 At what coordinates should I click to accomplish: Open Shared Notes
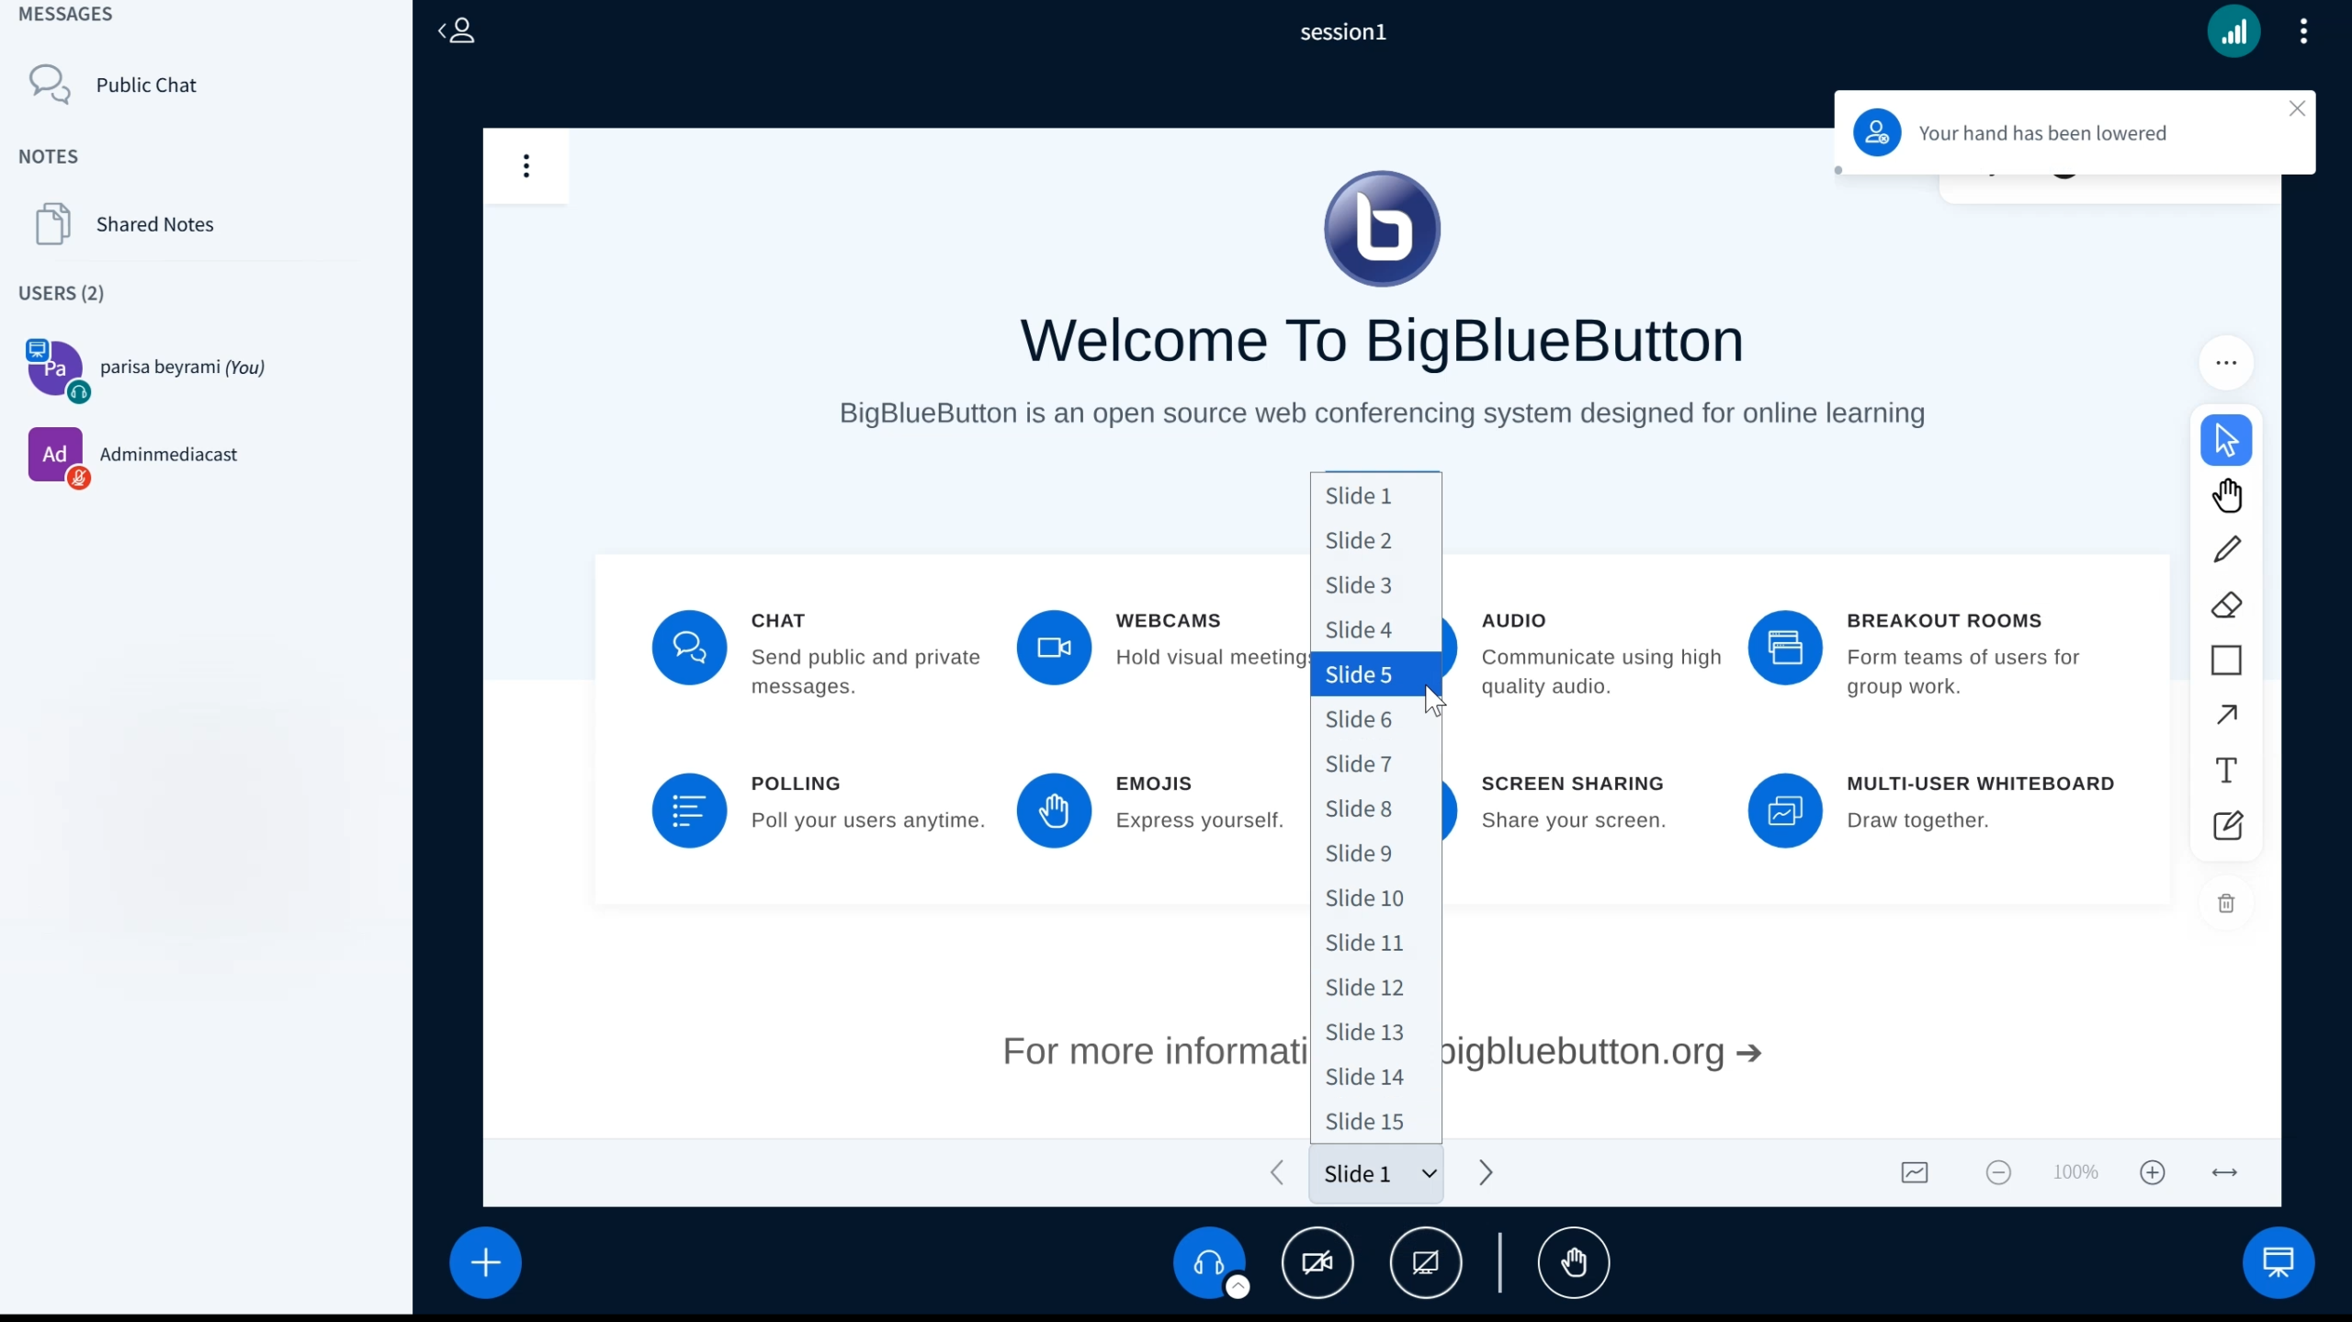tap(154, 224)
